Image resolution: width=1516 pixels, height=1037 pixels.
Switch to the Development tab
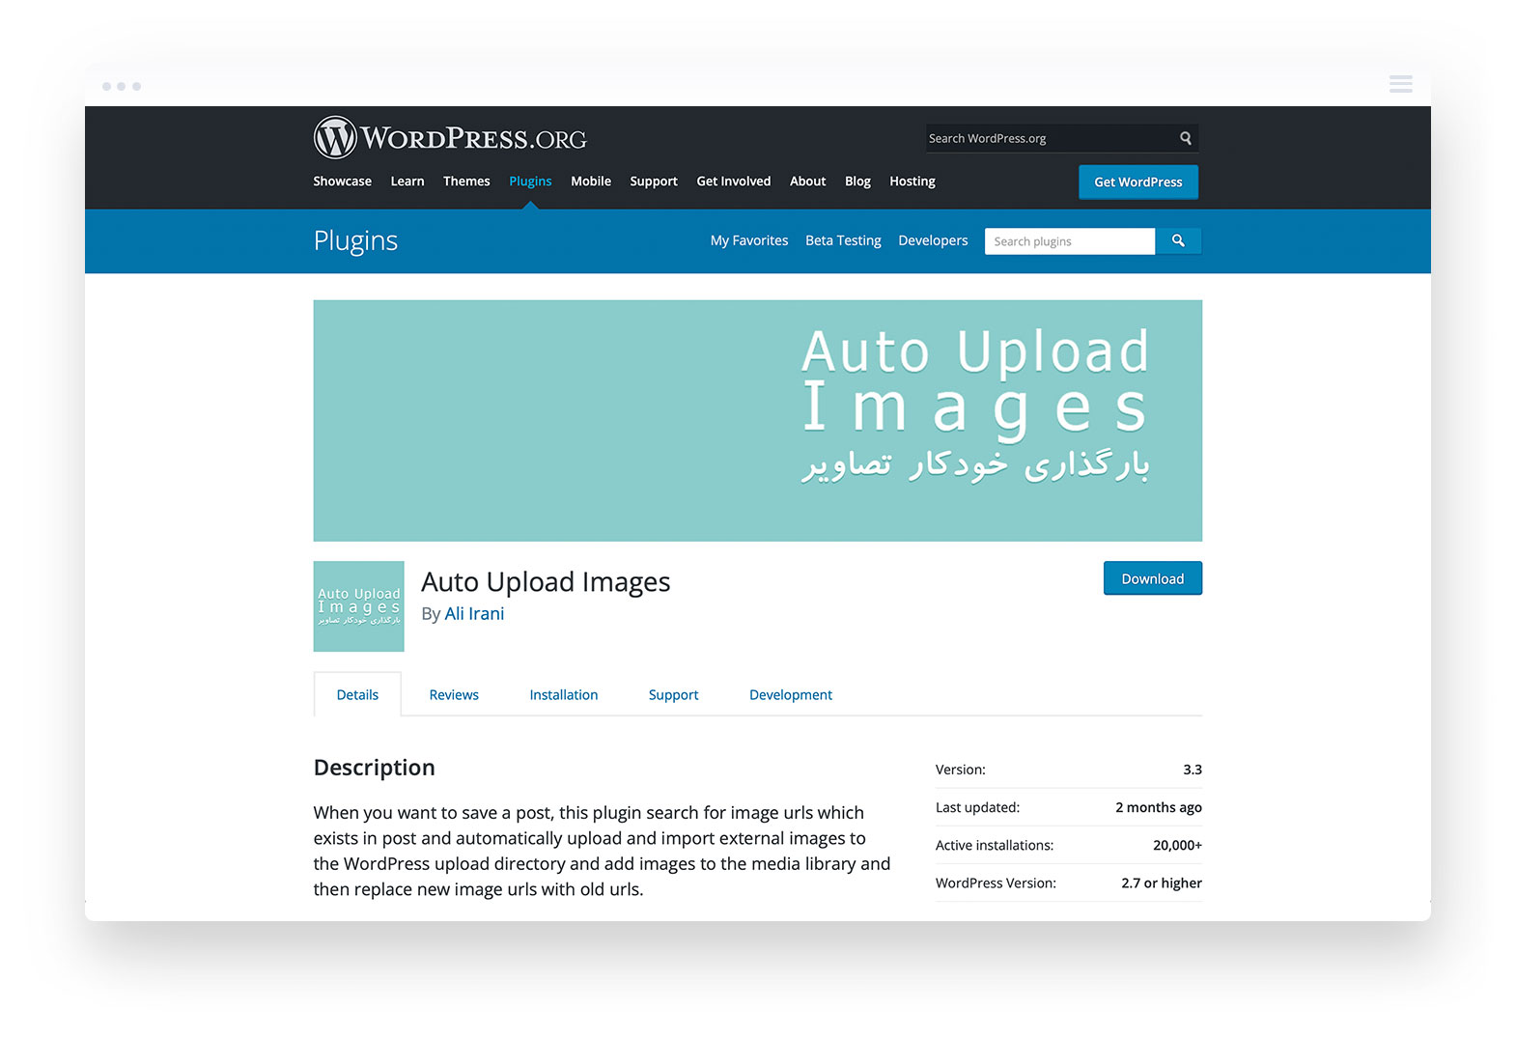pyautogui.click(x=791, y=695)
